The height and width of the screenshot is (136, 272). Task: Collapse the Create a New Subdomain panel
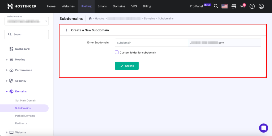coord(67,30)
